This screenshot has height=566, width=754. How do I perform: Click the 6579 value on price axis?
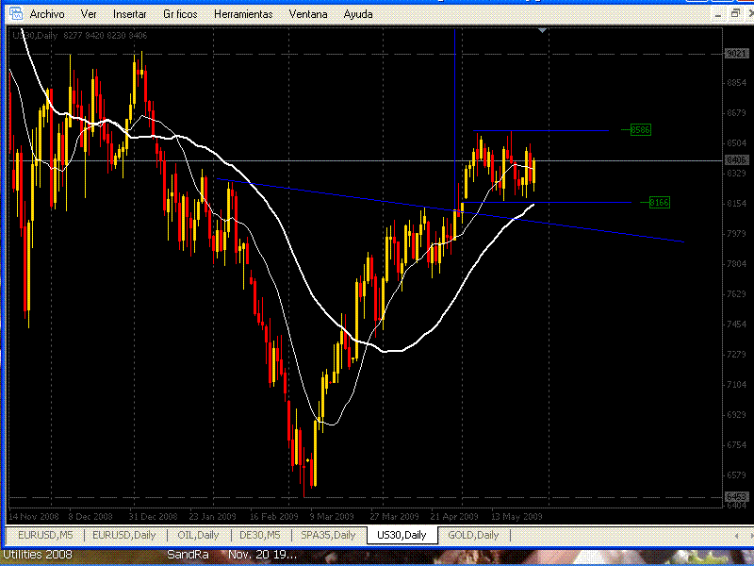pyautogui.click(x=736, y=475)
